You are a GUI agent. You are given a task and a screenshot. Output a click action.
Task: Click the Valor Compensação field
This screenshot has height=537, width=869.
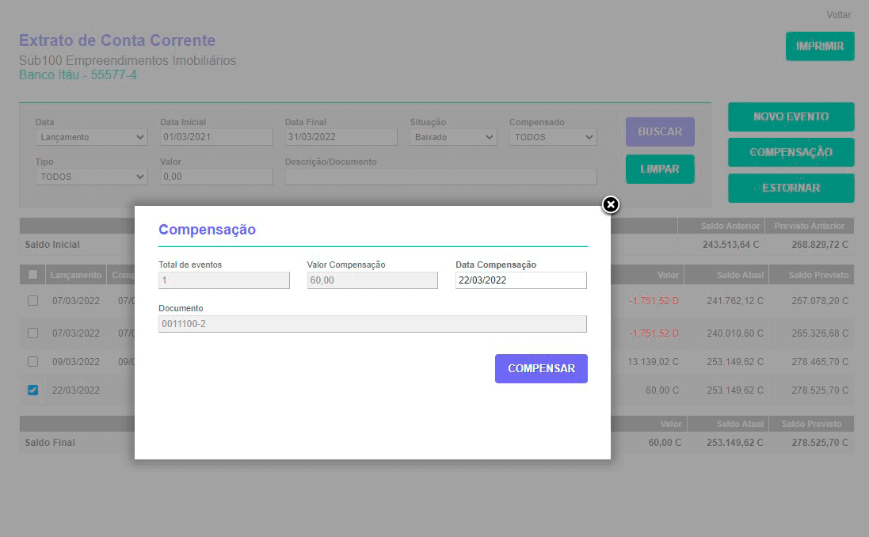(372, 280)
